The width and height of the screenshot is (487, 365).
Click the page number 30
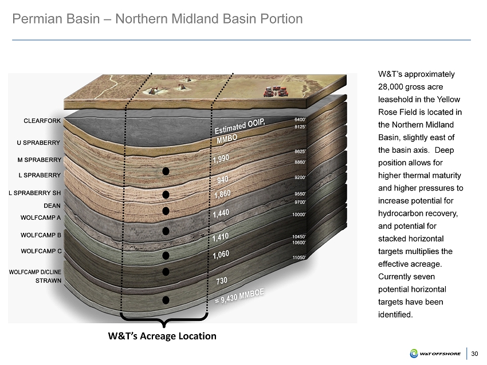coord(474,354)
